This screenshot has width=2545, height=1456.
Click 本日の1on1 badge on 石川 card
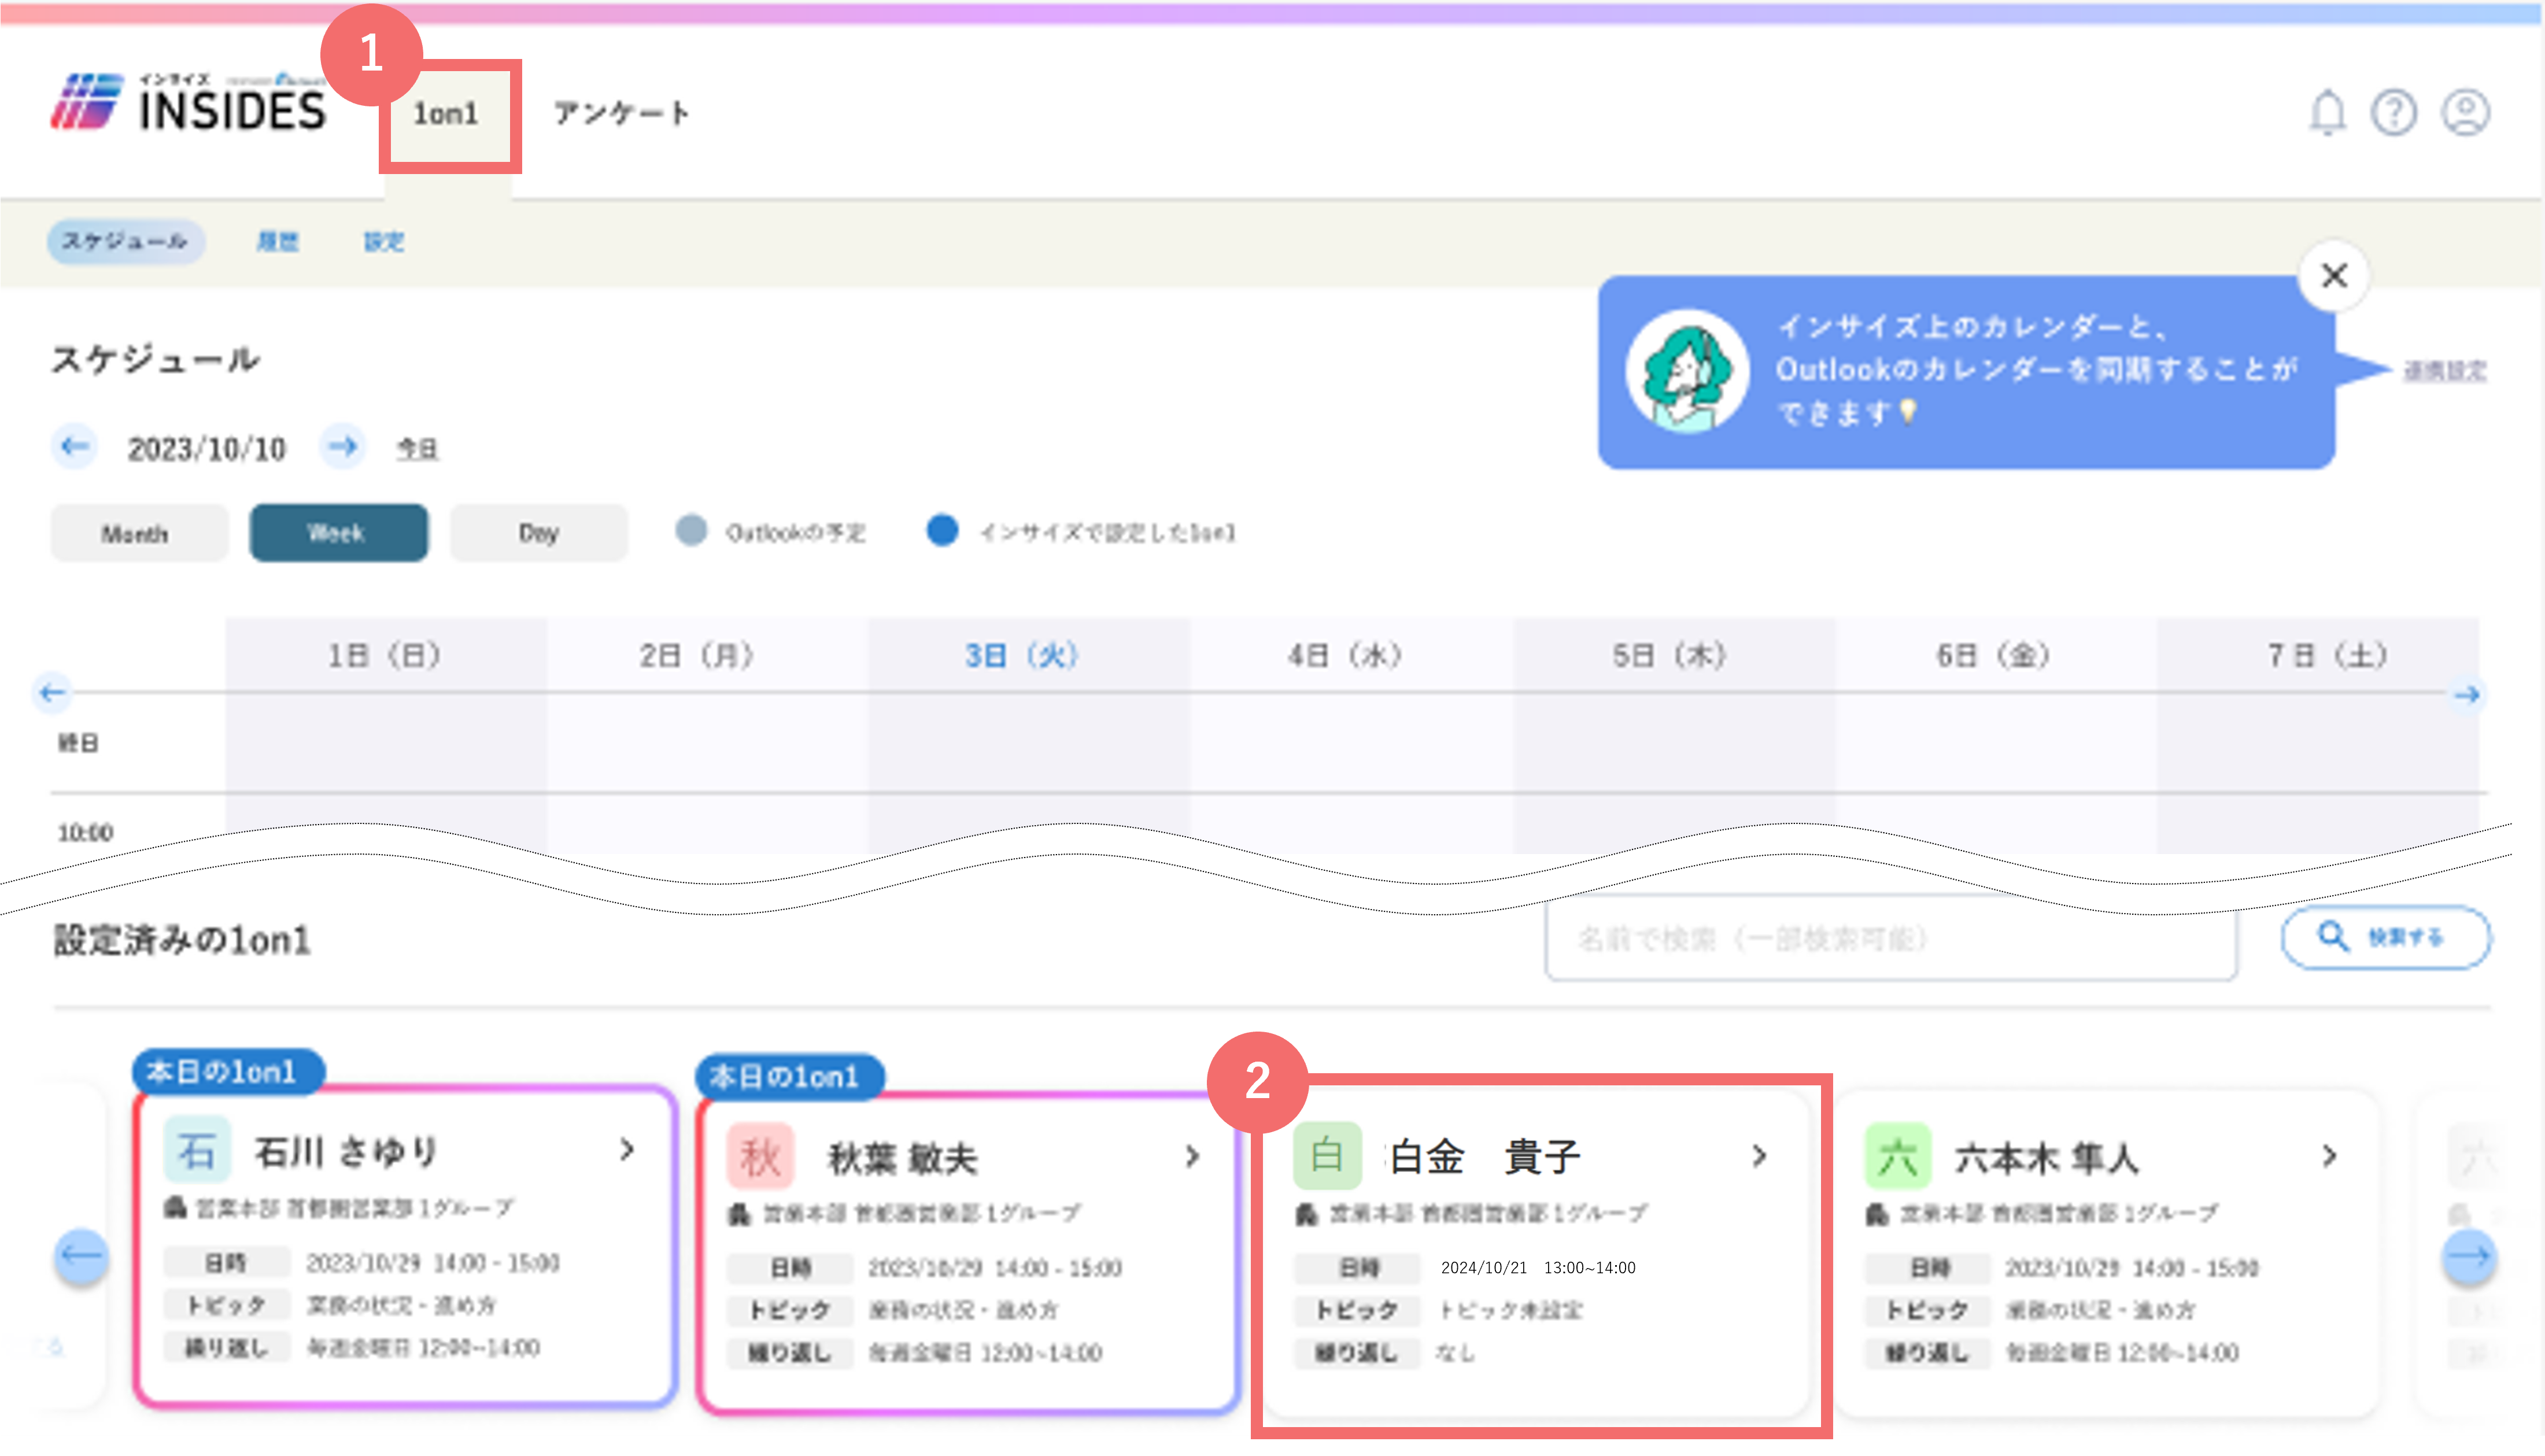[228, 1072]
